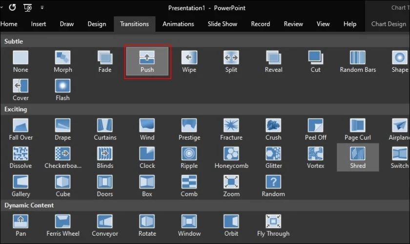Image resolution: width=410 pixels, height=244 pixels.
Task: Select the None transition
Action: click(x=20, y=61)
